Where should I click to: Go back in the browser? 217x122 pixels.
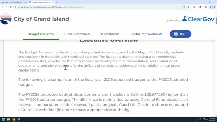click(3, 7)
